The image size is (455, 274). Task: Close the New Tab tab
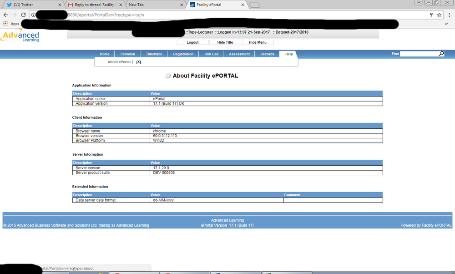coord(182,5)
